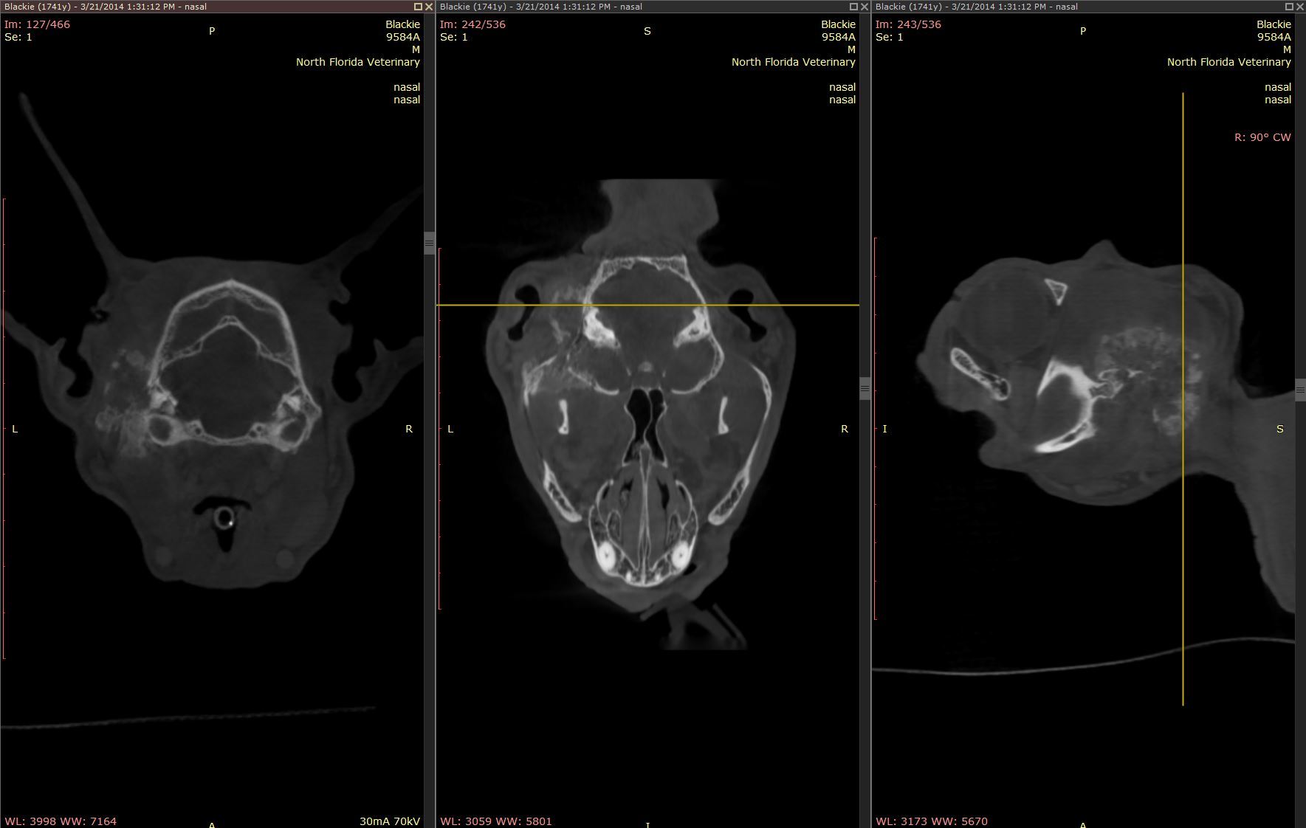This screenshot has height=828, width=1306.
Task: Click 'Se: 1' label in right pane
Action: pyautogui.click(x=890, y=37)
